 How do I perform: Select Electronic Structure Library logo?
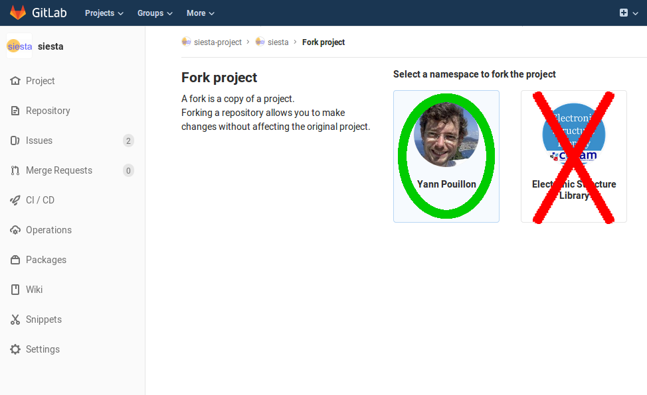[573, 135]
